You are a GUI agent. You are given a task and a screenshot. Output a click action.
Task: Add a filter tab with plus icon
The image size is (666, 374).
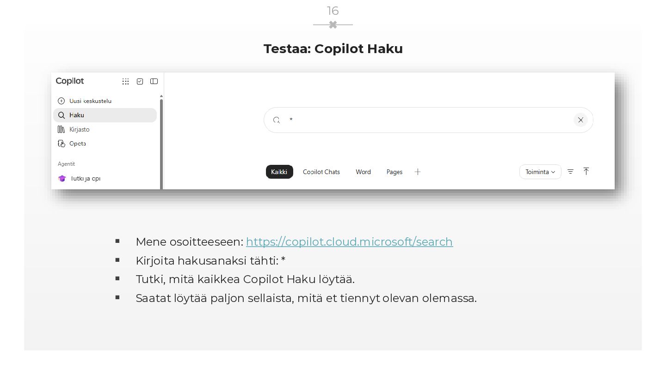coord(418,172)
